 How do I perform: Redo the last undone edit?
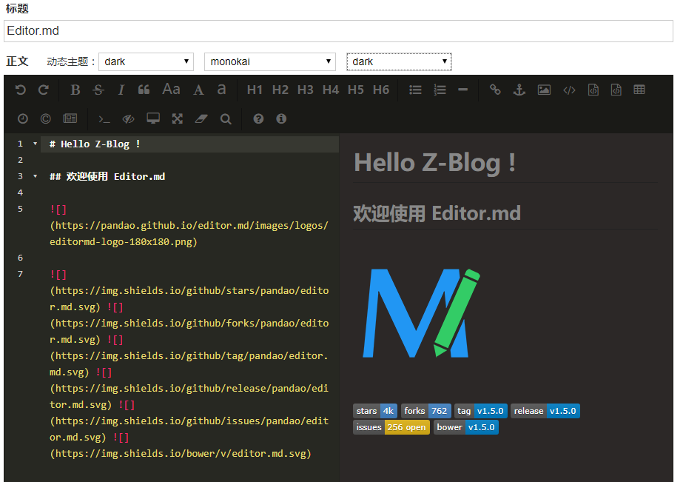click(x=43, y=90)
